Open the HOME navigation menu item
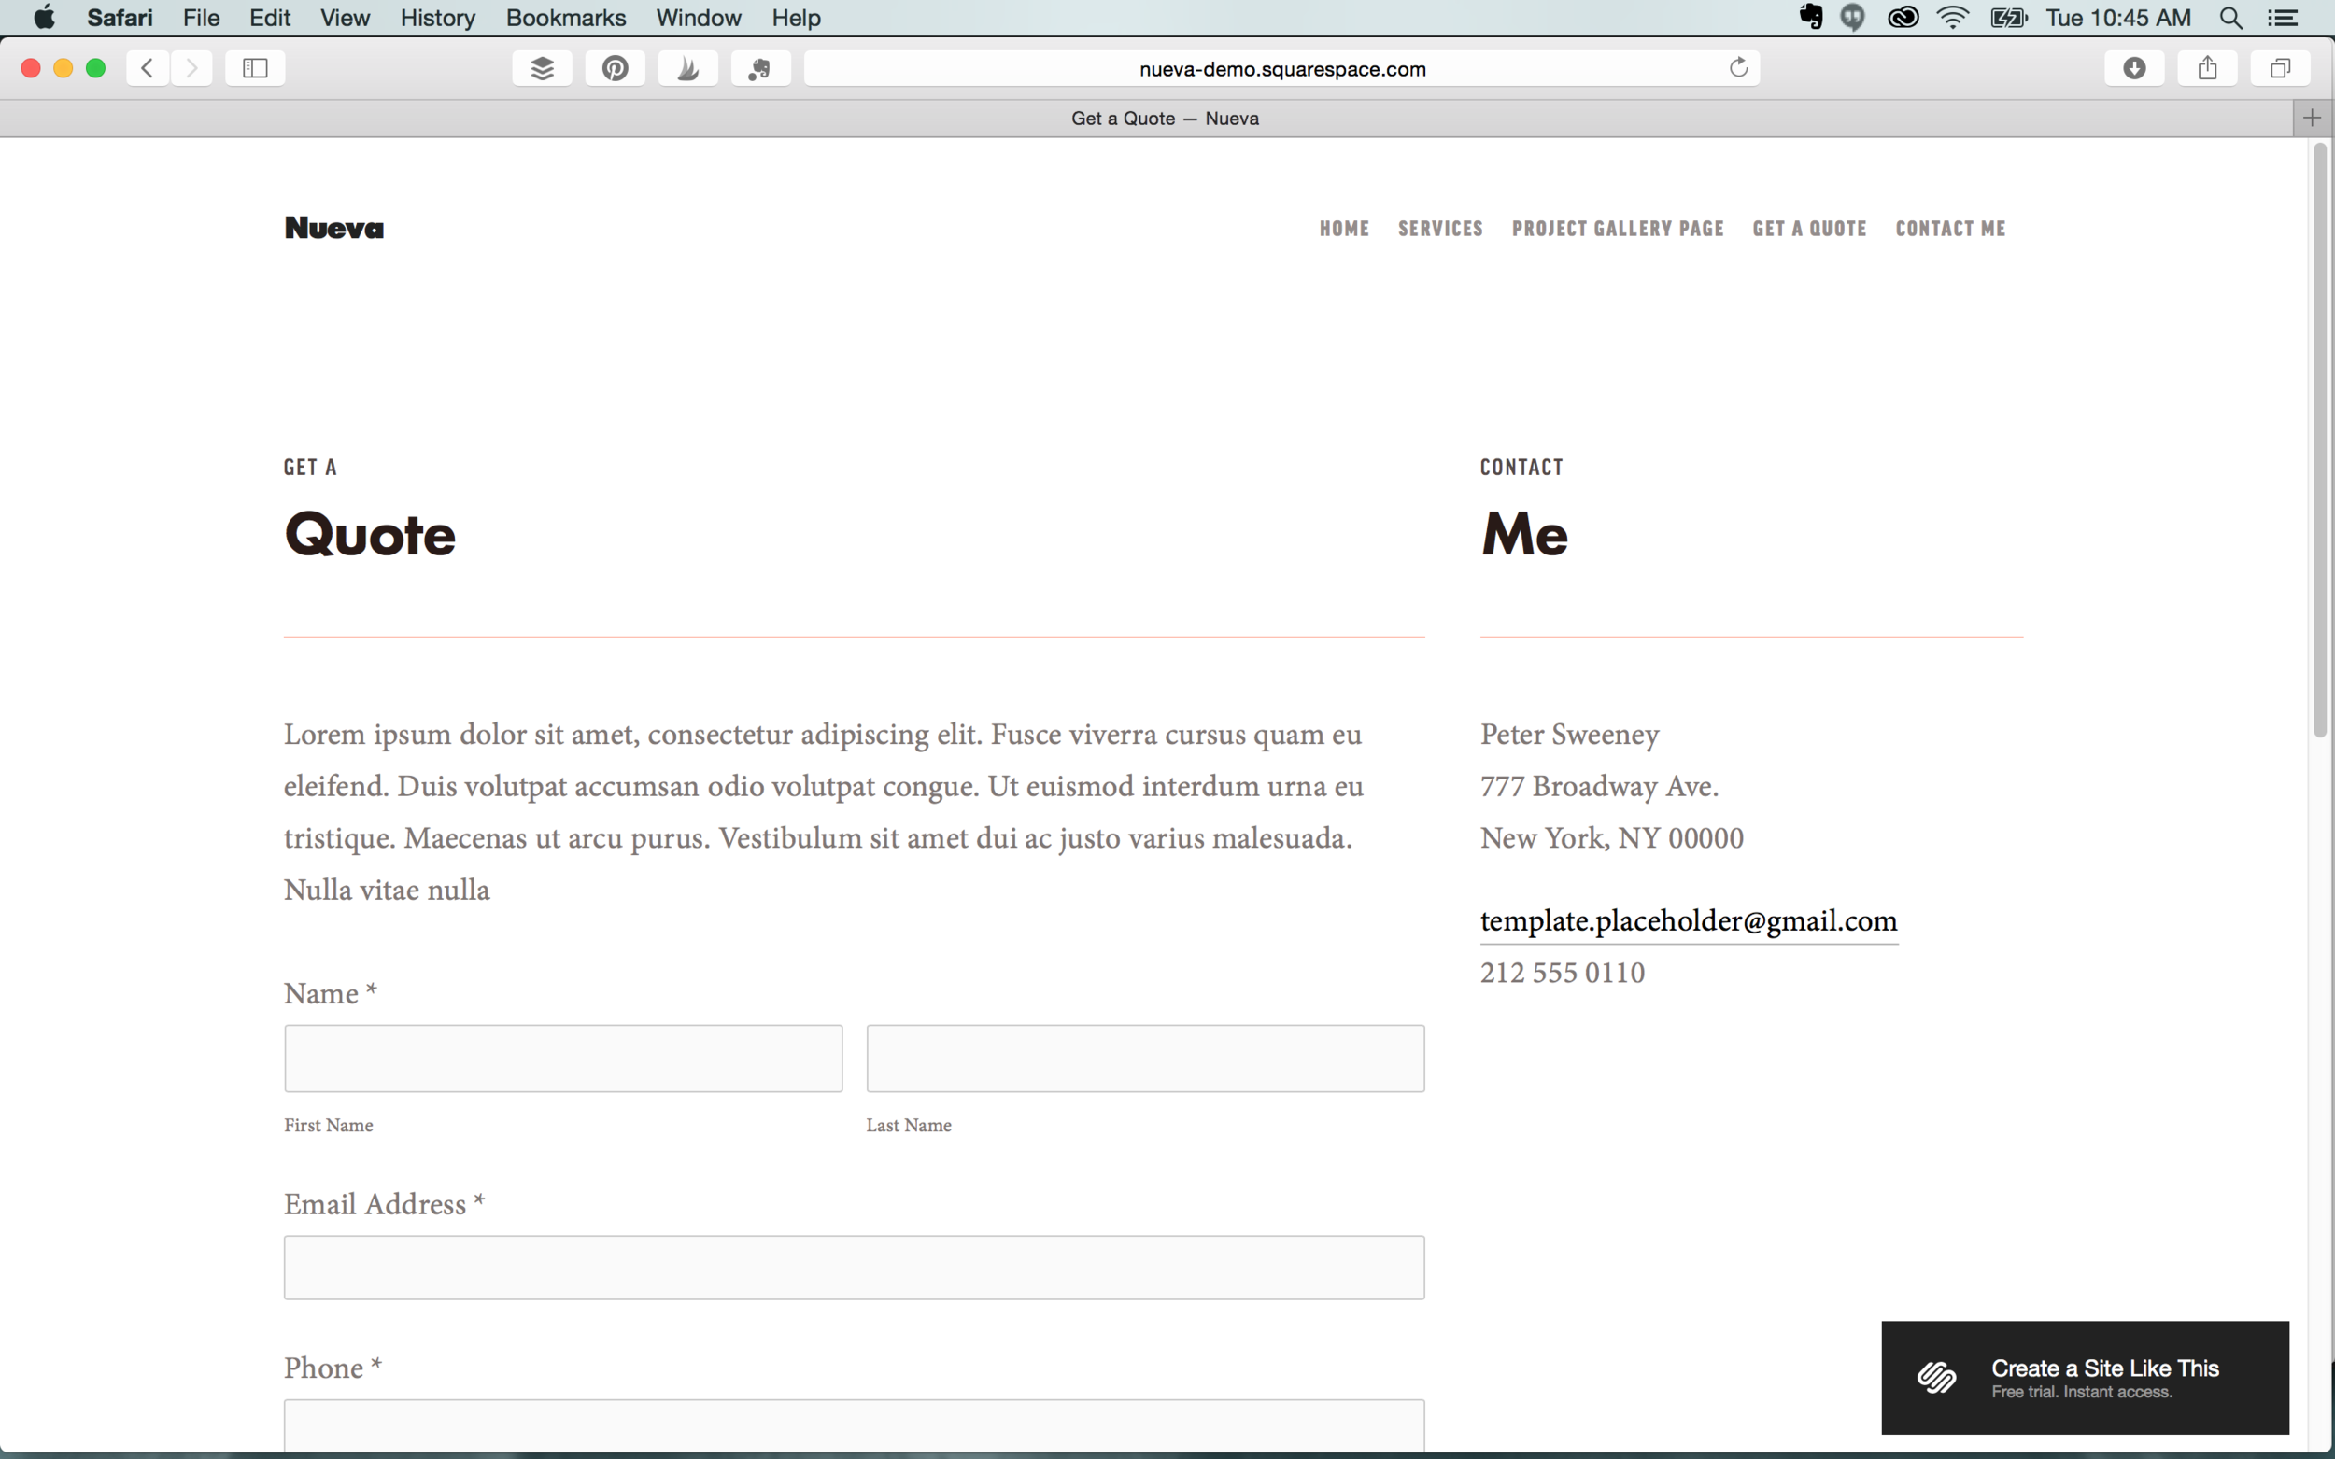2335x1459 pixels. [x=1343, y=227]
